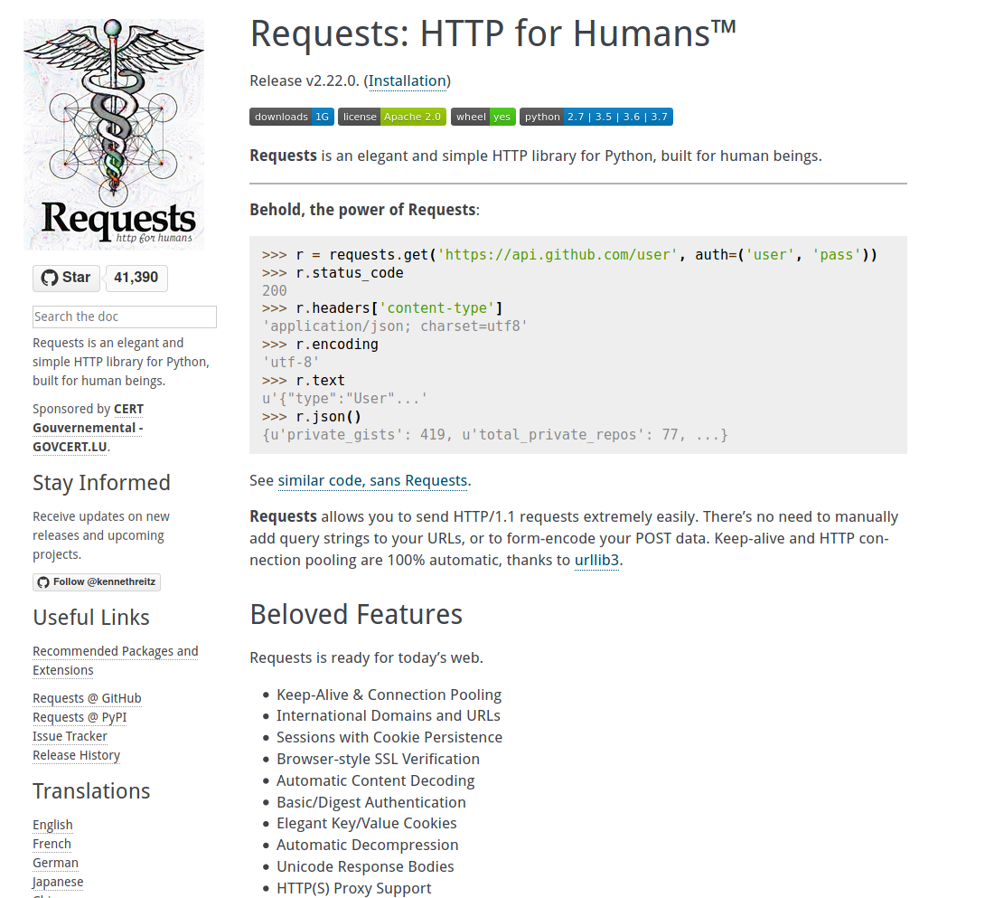Click 'Requests is ready for today's web.'
The image size is (994, 898).
(x=366, y=658)
